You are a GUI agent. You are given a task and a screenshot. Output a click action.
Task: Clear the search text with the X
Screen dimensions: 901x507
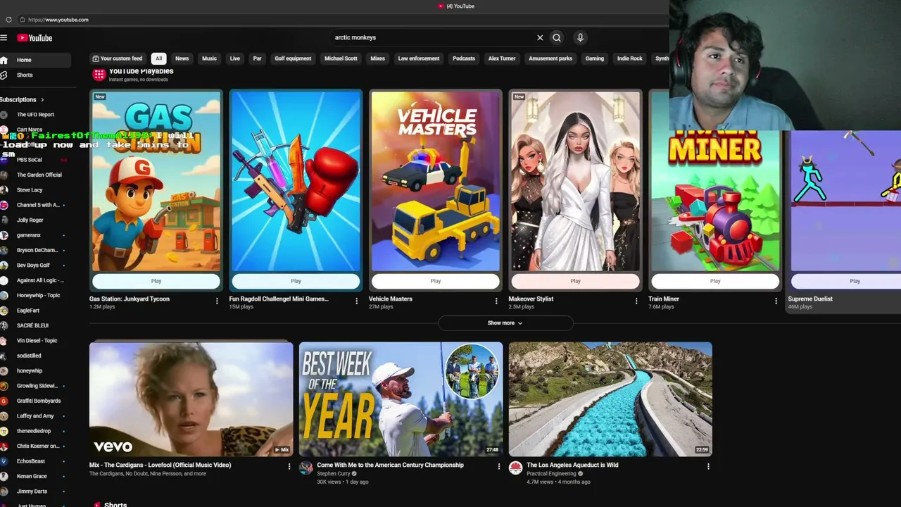point(540,38)
